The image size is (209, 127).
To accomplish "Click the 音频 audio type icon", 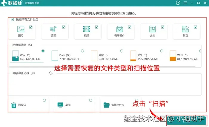I will (x=53, y=29).
